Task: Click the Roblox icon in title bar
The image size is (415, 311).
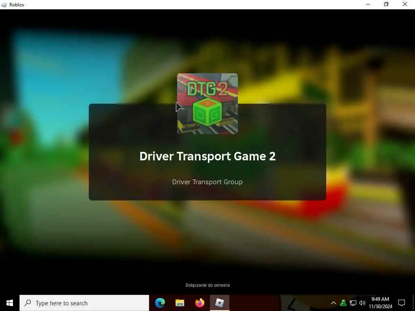Action: pyautogui.click(x=4, y=5)
